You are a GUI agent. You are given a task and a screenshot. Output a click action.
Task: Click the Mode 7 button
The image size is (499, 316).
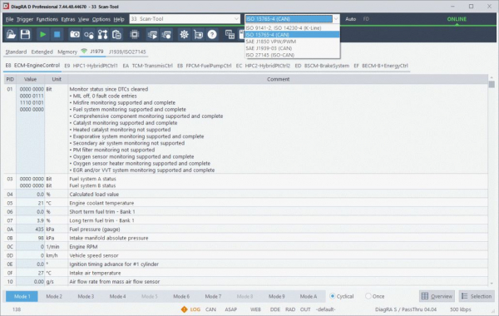click(x=213, y=296)
